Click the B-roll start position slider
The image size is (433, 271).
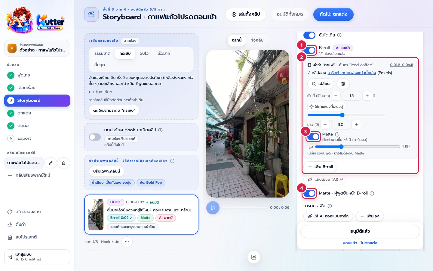(346, 115)
